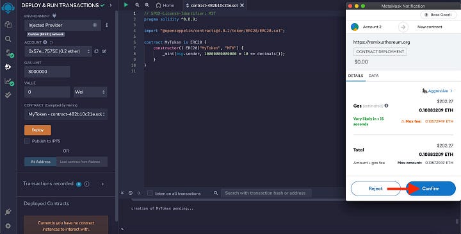Click the info icon next to Transactions recorded
This screenshot has height=234, width=461.
[x=86, y=184]
